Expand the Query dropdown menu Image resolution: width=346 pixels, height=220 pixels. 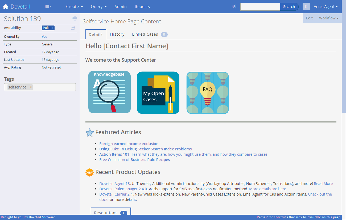point(98,7)
